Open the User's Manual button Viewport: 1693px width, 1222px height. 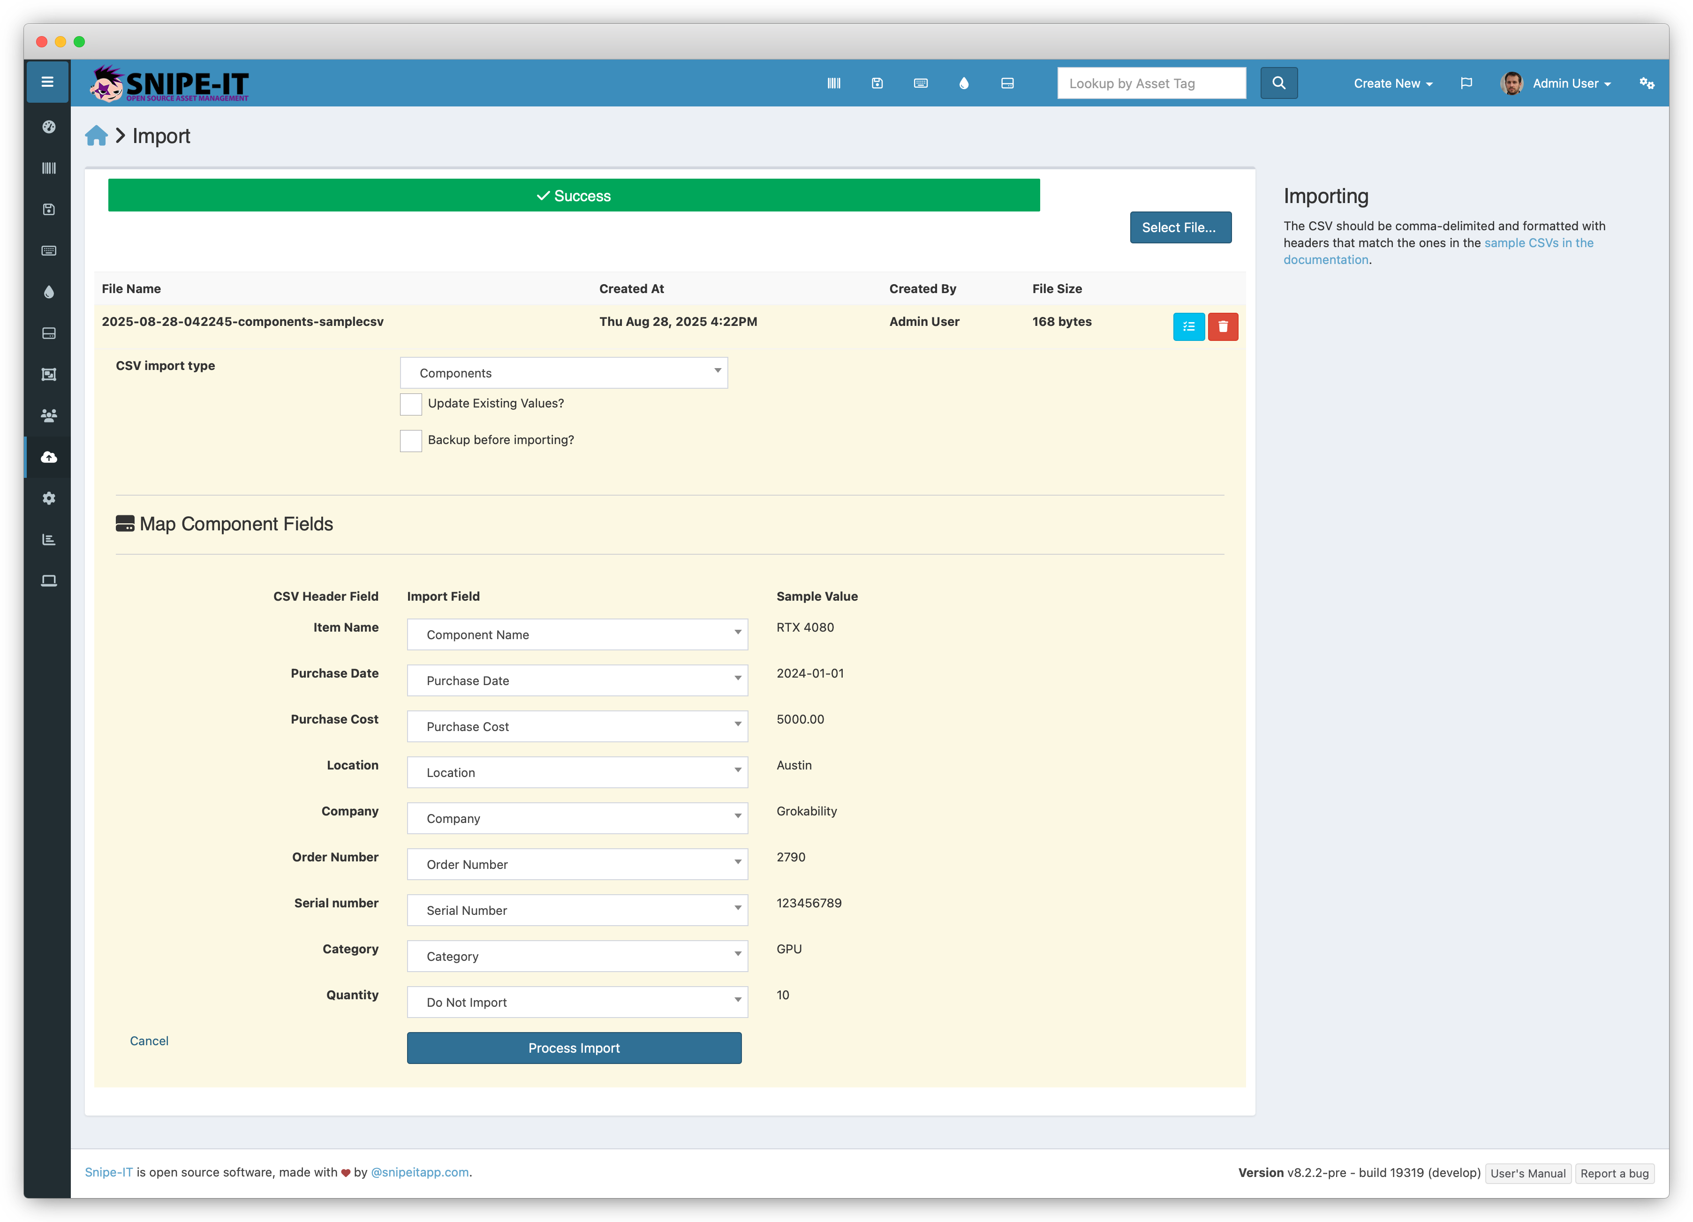click(1527, 1173)
